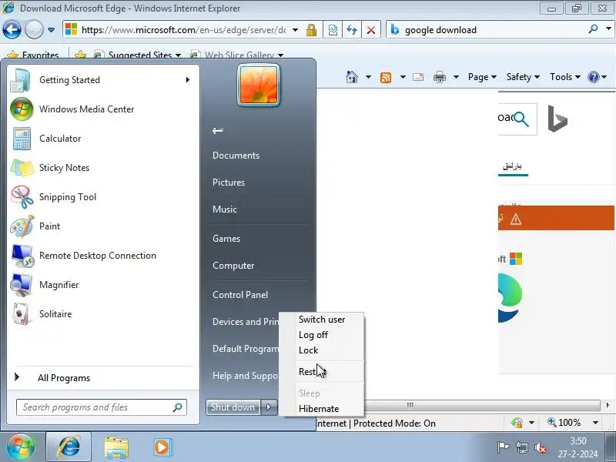The width and height of the screenshot is (616, 462).
Task: Expand the Print options dropdown arrow
Action: tap(456, 77)
